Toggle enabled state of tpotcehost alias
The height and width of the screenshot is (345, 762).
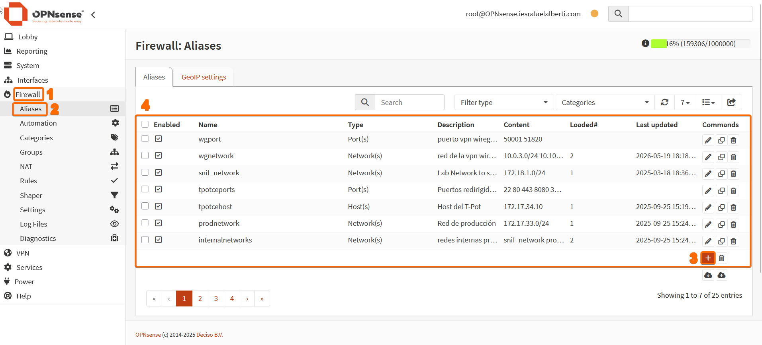click(x=159, y=206)
